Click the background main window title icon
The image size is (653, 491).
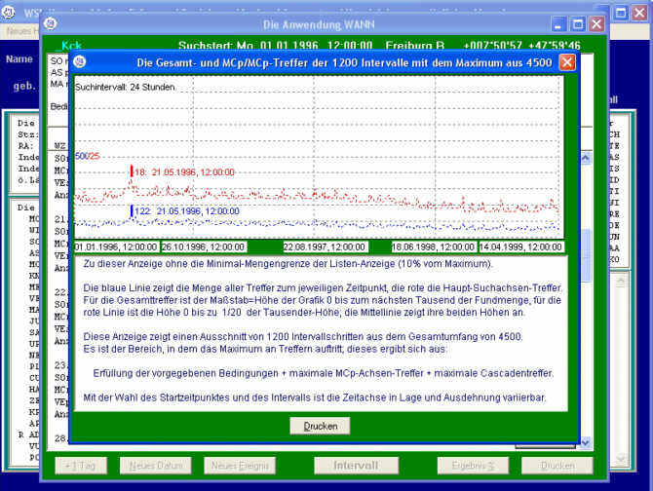(8, 12)
